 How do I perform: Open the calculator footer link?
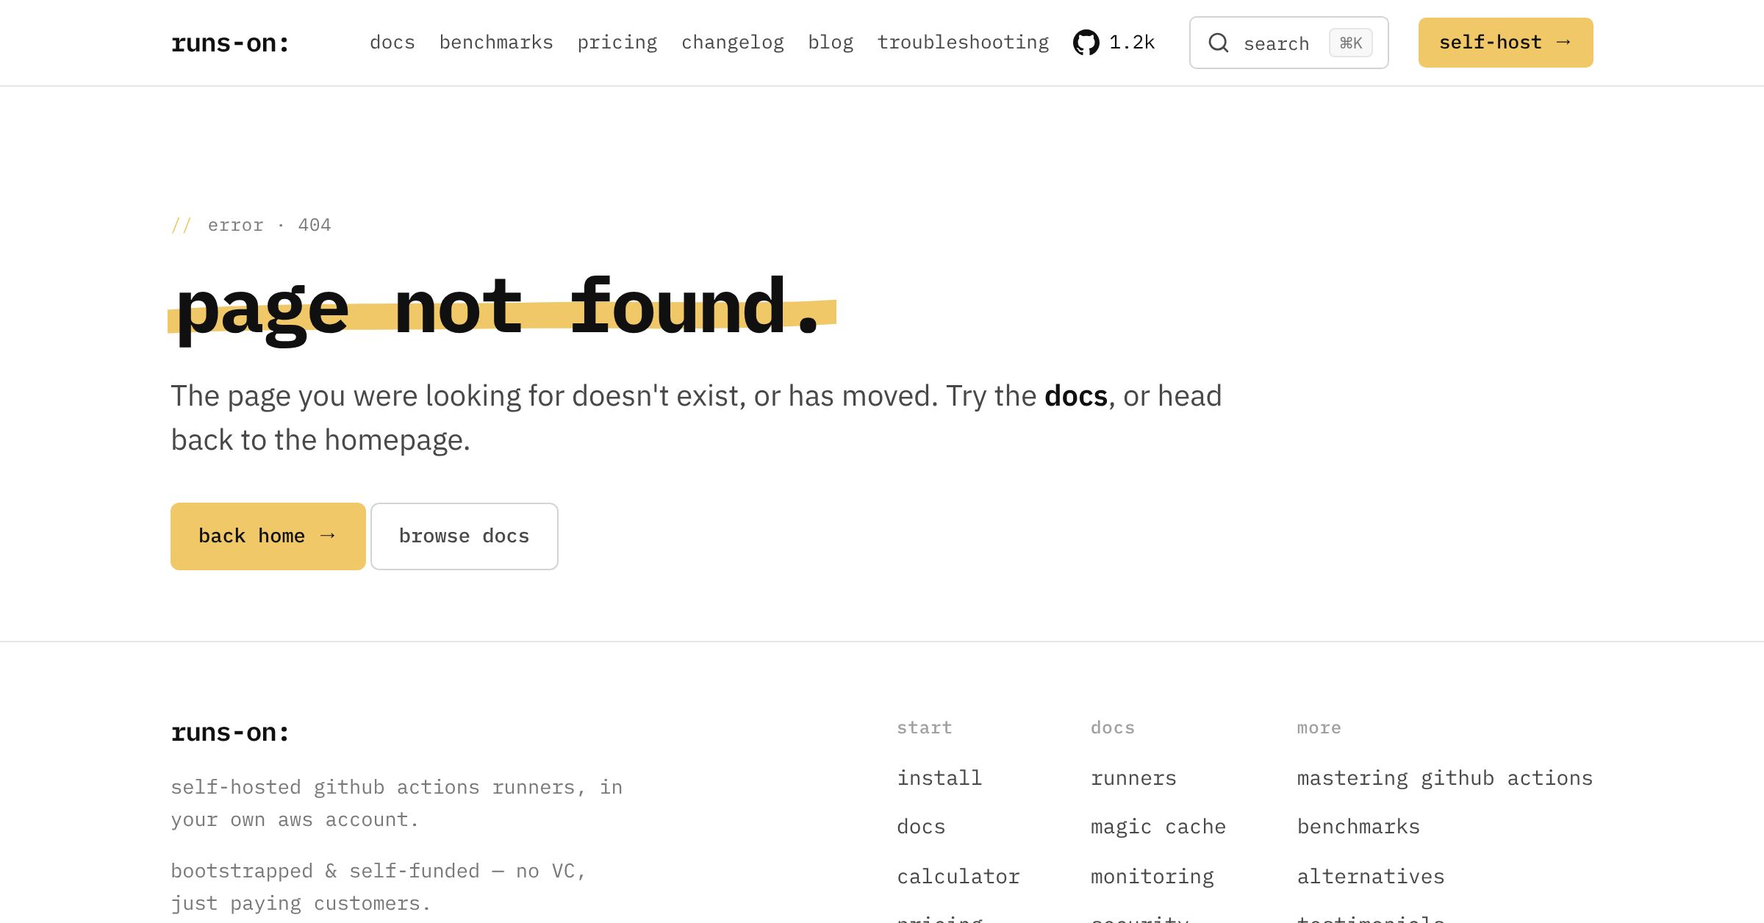[958, 876]
